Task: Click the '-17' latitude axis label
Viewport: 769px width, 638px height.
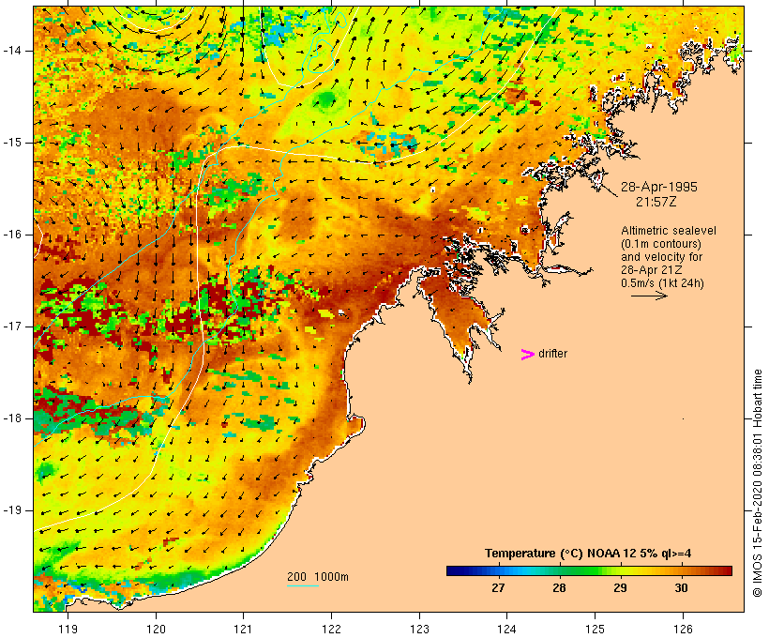Action: coord(12,327)
